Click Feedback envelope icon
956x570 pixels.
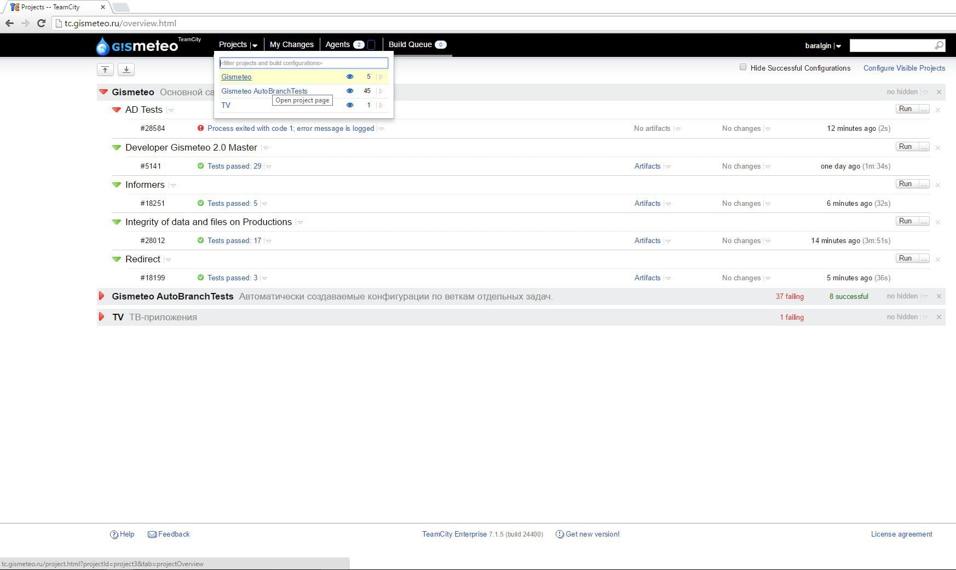click(152, 534)
